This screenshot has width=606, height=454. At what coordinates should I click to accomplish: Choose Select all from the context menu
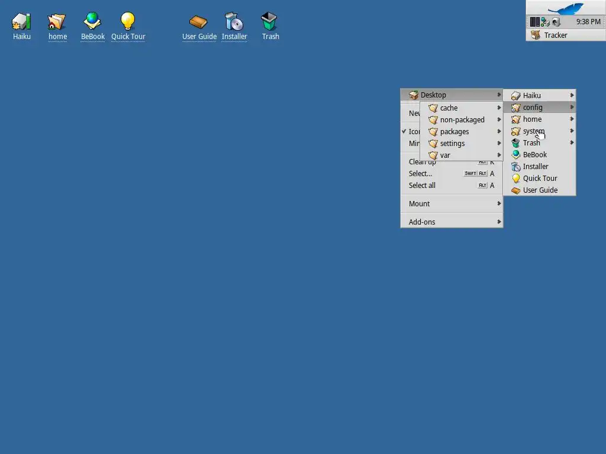point(452,185)
